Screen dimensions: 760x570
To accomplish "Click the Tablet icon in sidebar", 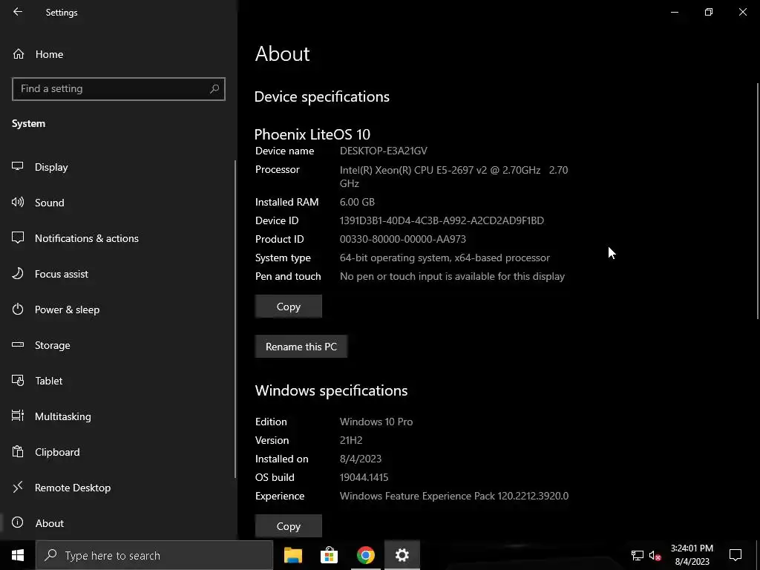I will 18,381.
